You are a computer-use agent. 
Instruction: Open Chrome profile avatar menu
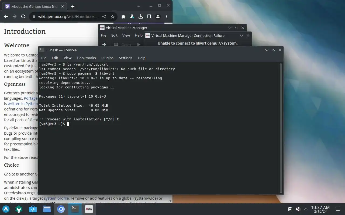pos(158,17)
